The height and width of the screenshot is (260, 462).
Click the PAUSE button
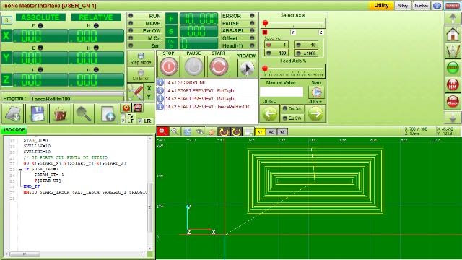click(193, 66)
